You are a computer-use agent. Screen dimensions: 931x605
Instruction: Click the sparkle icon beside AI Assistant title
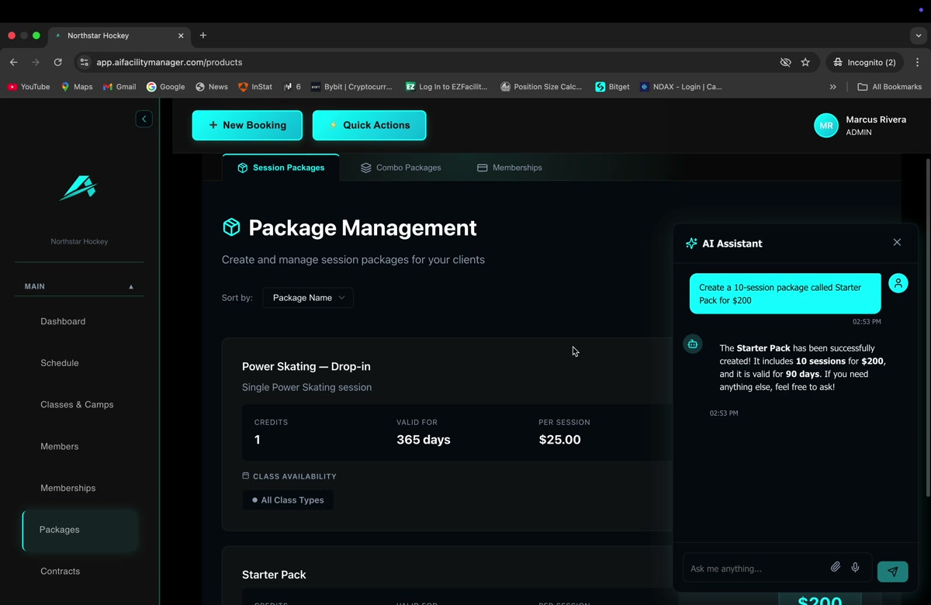(690, 243)
